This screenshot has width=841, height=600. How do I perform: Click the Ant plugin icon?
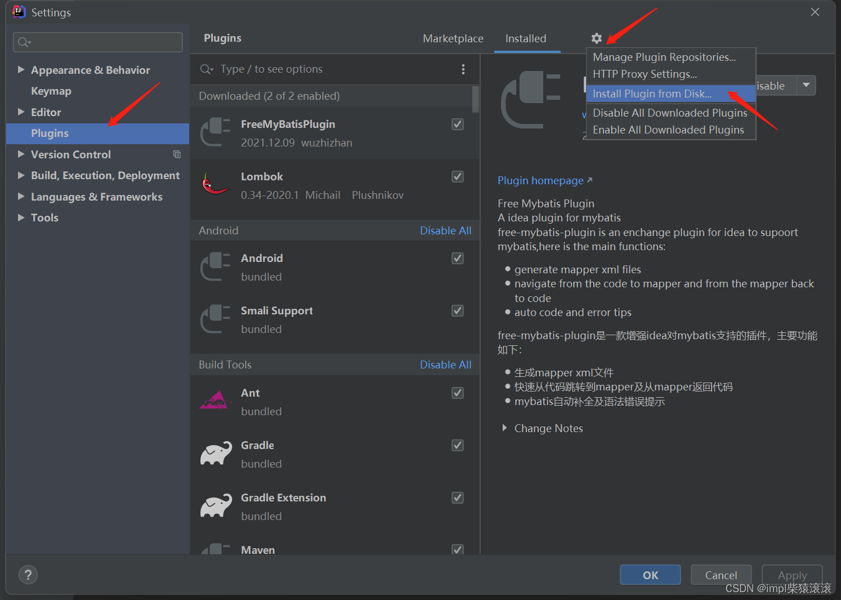(215, 401)
